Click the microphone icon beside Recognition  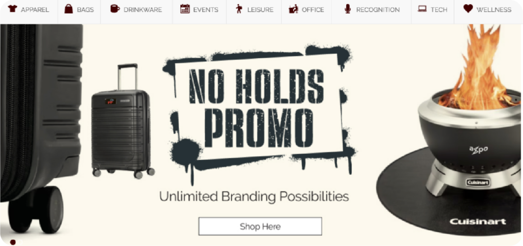pyautogui.click(x=348, y=9)
